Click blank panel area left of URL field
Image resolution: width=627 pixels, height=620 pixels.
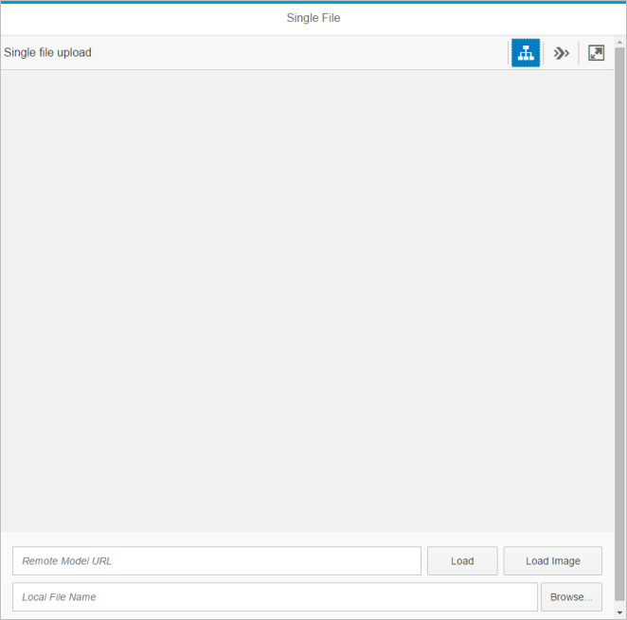coord(6,561)
